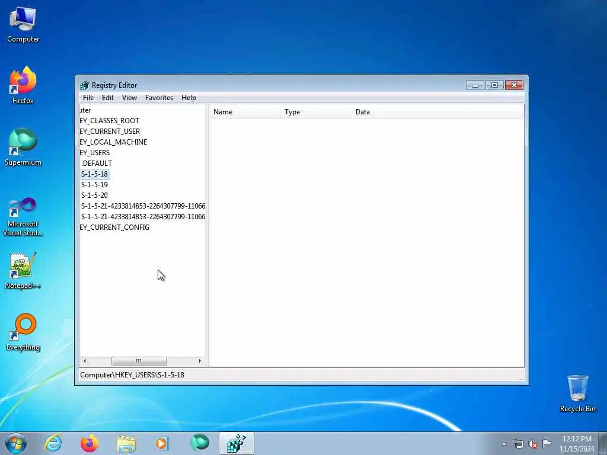607x455 pixels.
Task: Click the Type column header
Action: tap(317, 112)
